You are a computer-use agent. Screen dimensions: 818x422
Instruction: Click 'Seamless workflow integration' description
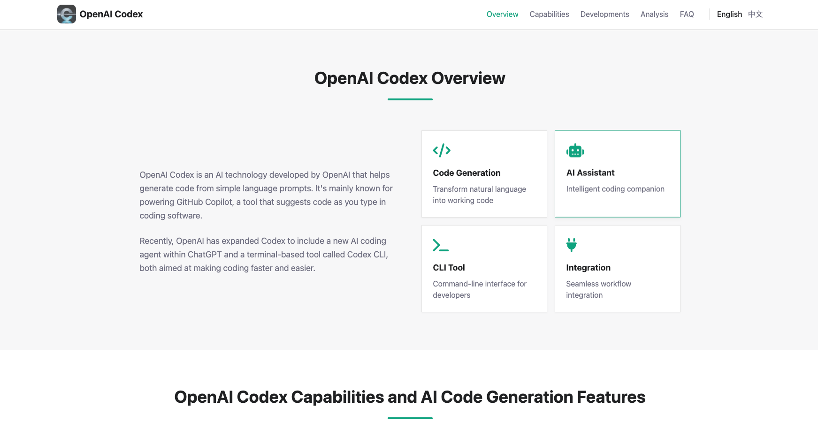(x=598, y=289)
